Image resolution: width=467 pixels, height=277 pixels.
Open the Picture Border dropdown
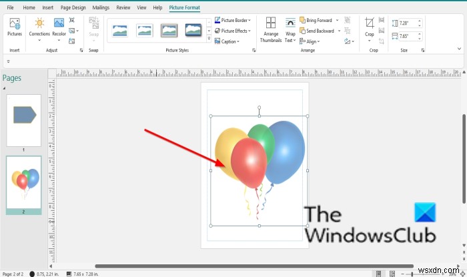[233, 20]
